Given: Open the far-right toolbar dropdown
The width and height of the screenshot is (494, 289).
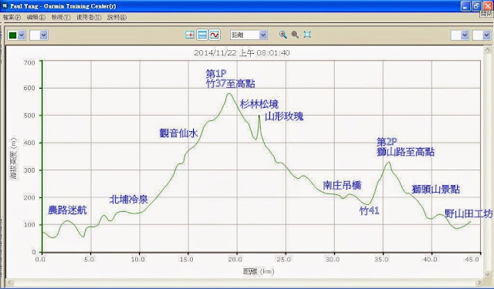Looking at the screenshot, I should (x=482, y=35).
